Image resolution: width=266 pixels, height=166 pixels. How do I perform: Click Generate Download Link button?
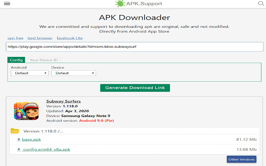[x=135, y=88]
